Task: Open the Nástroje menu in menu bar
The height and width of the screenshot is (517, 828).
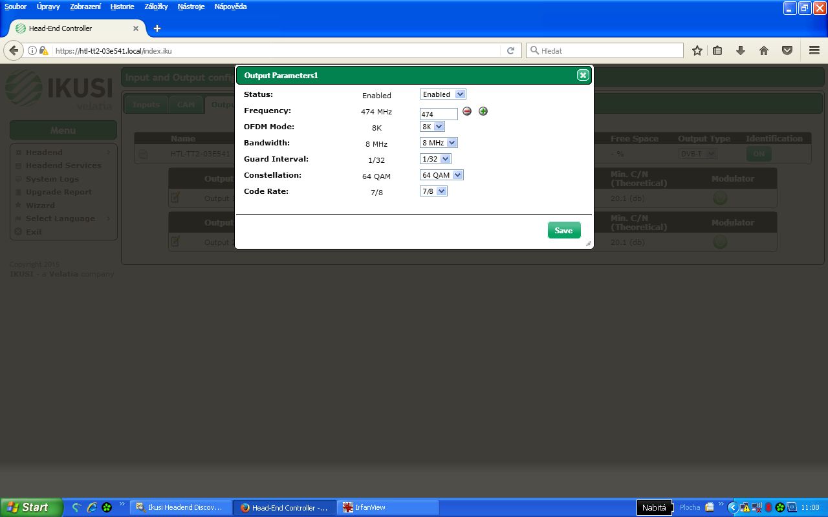Action: [191, 6]
